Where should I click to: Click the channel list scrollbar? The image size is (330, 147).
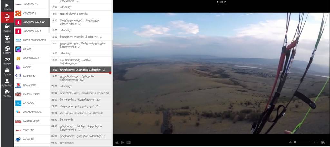click(49, 17)
